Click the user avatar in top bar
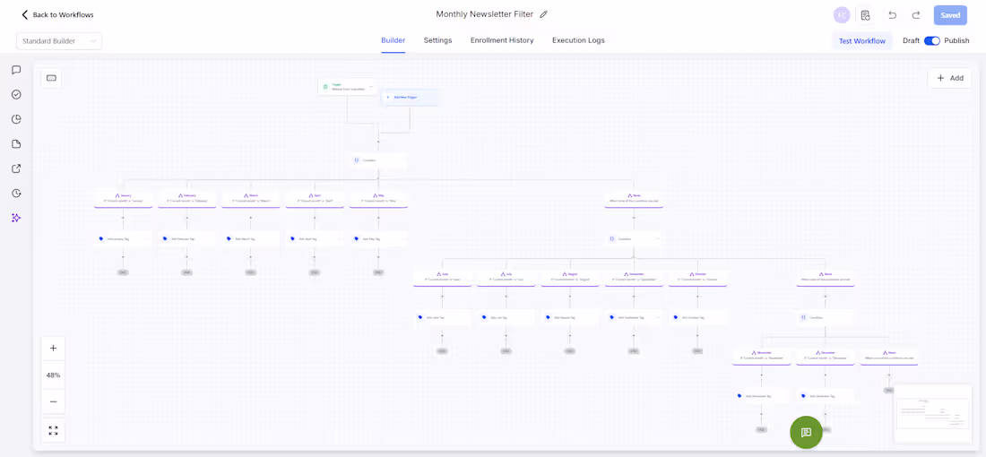986x457 pixels. [x=842, y=15]
